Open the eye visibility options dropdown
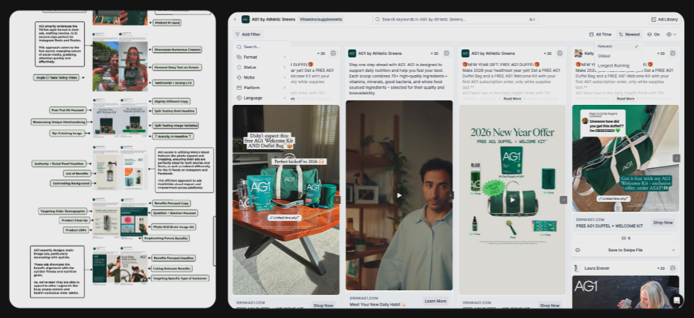Image resolution: width=694 pixels, height=318 pixels. (x=672, y=34)
